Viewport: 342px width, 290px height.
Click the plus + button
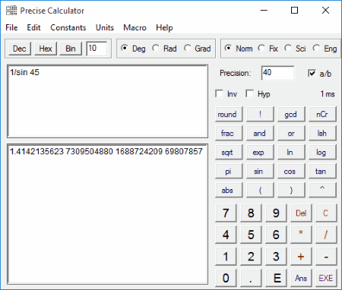click(301, 257)
